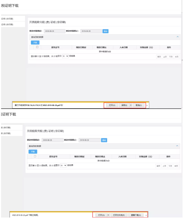Go to 下页 in upper page pagination
The image size is (185, 220).
pyautogui.click(x=171, y=57)
